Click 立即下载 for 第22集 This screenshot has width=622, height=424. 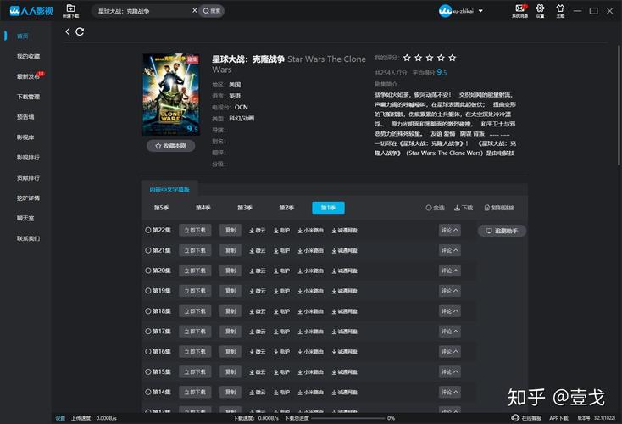195,231
